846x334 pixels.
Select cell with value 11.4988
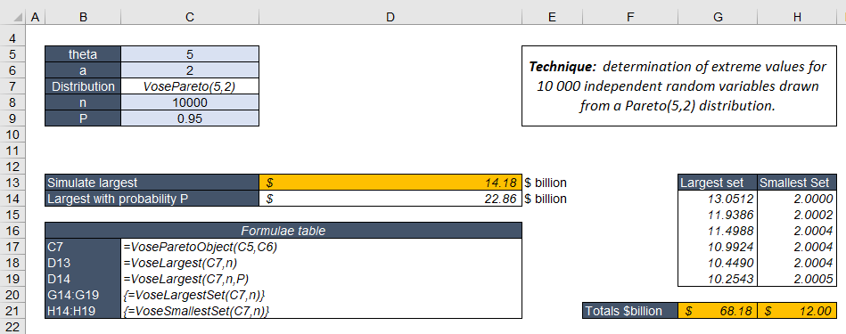[x=718, y=231]
